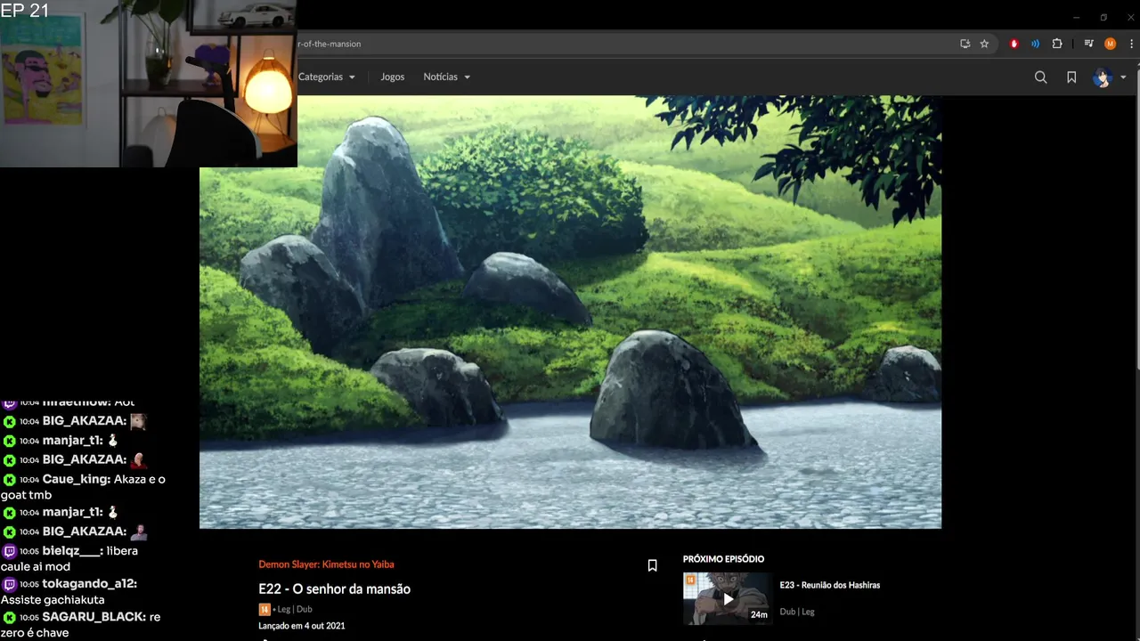1140x641 pixels.
Task: Click the anime video player area
Action: pyautogui.click(x=570, y=312)
